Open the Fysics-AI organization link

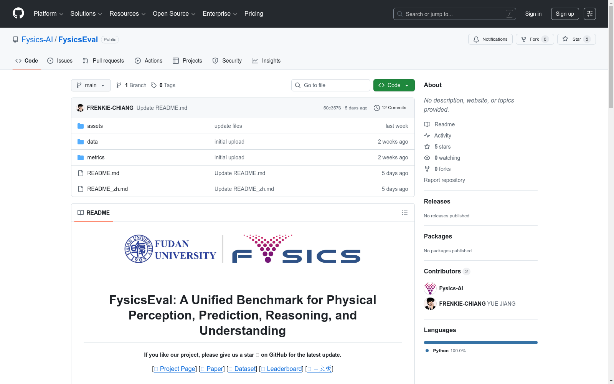37,40
